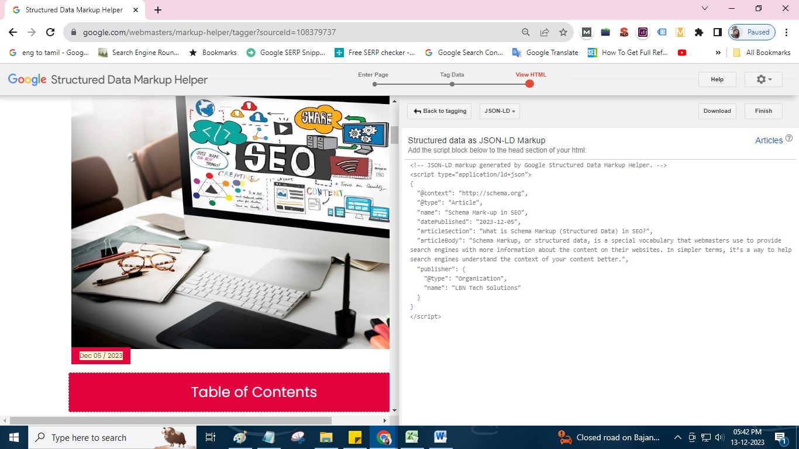Select the Enter Page step

(x=374, y=84)
